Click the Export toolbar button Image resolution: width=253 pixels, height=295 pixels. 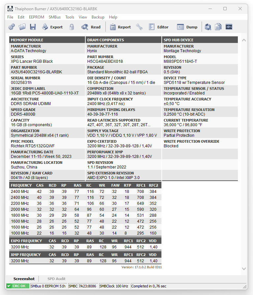coord(52,27)
